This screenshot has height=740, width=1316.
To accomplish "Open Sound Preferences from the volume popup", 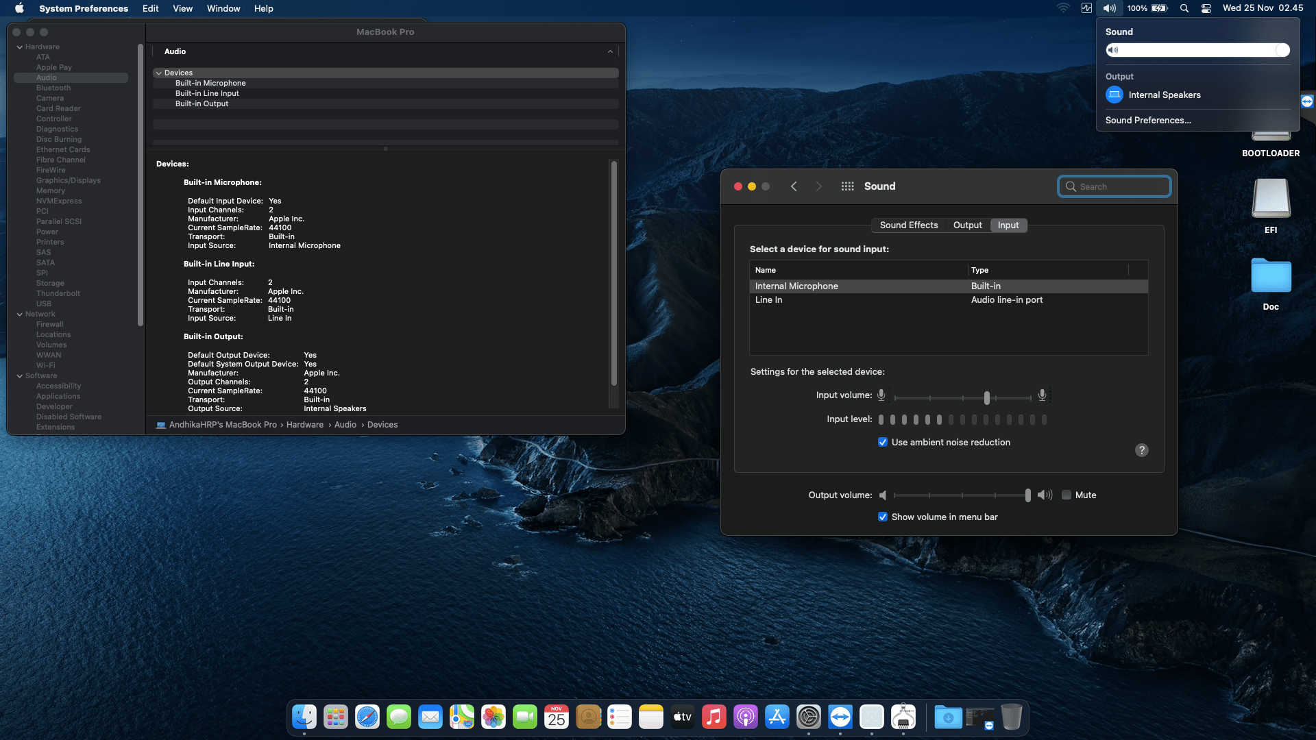I will pyautogui.click(x=1148, y=120).
